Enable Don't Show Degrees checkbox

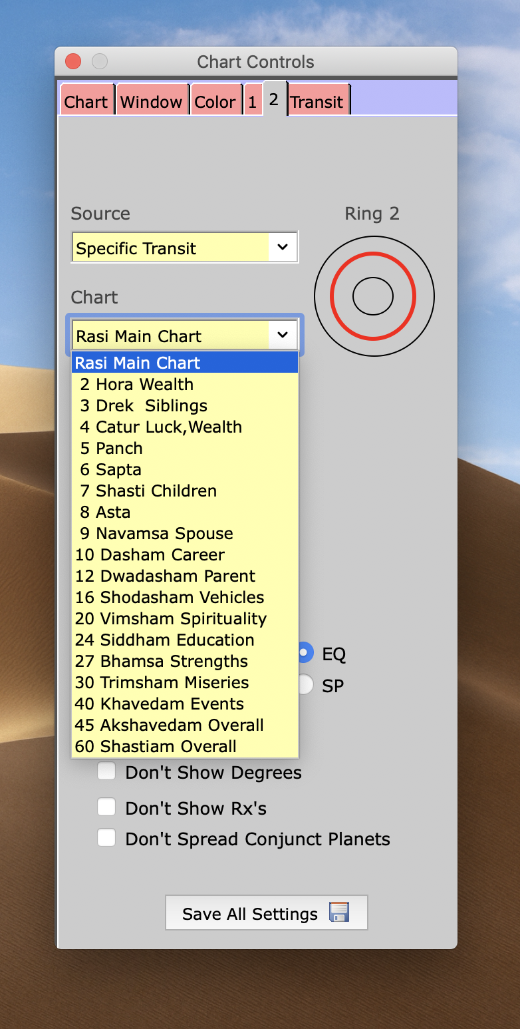point(106,772)
